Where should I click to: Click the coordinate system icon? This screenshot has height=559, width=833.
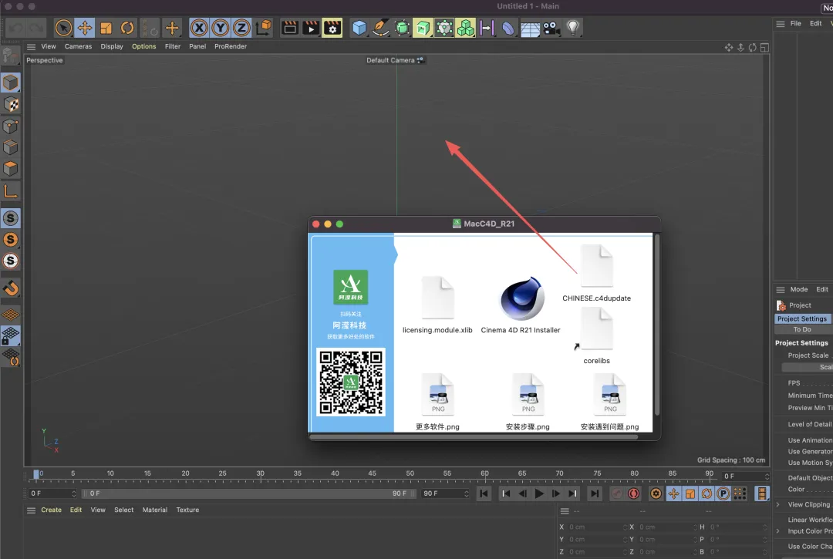pyautogui.click(x=264, y=28)
